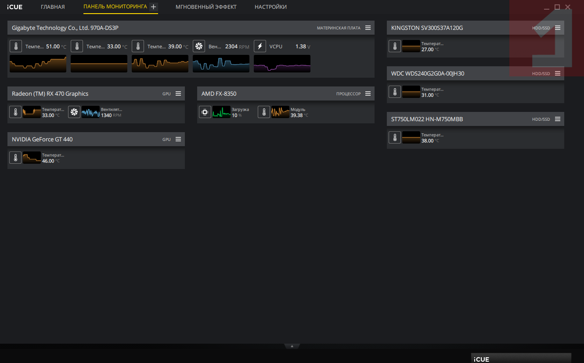Click the blue motherboard fan speed graph
The height and width of the screenshot is (363, 584).
tap(221, 64)
